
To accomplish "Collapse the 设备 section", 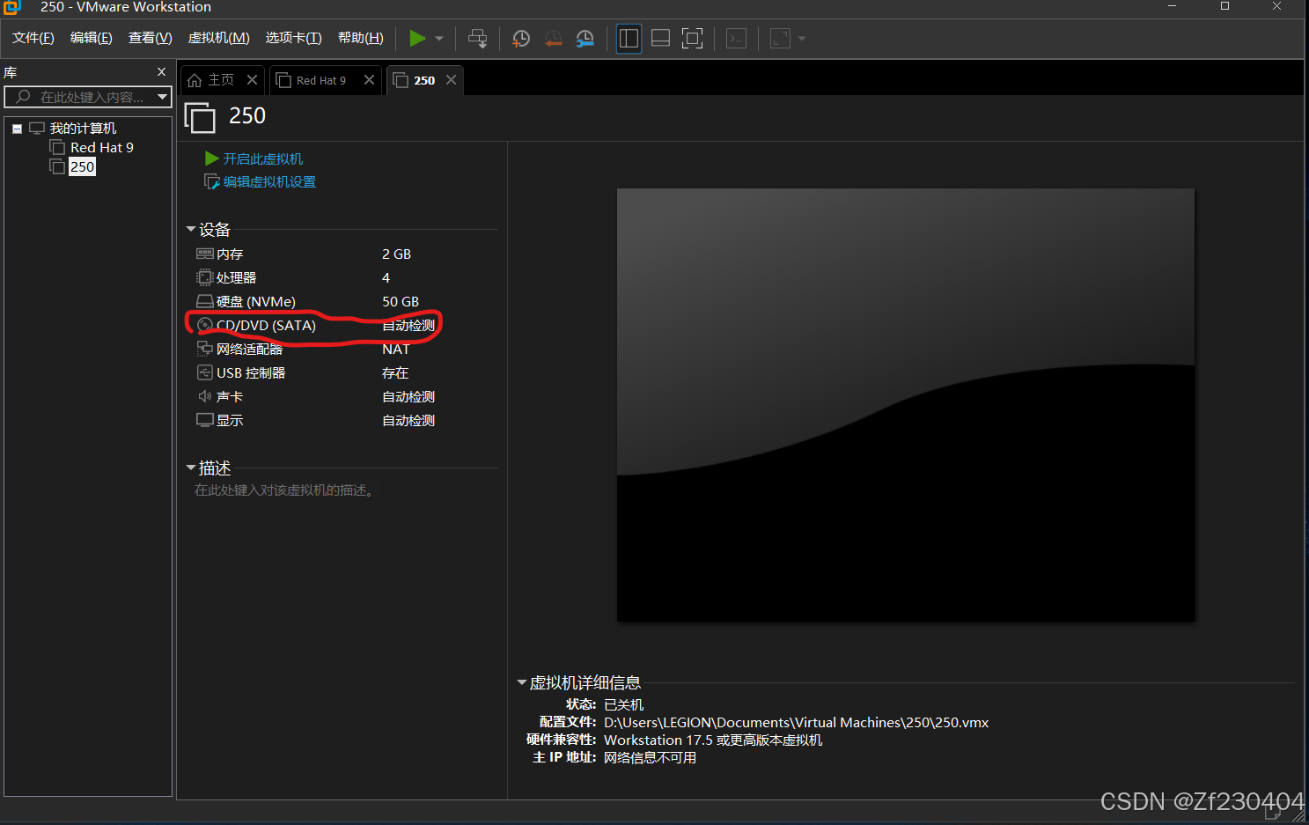I will 191,229.
